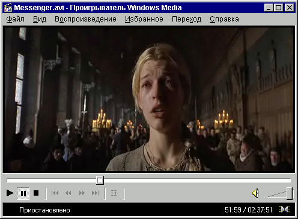
Task: Expand the Переход menu
Action: (x=186, y=19)
